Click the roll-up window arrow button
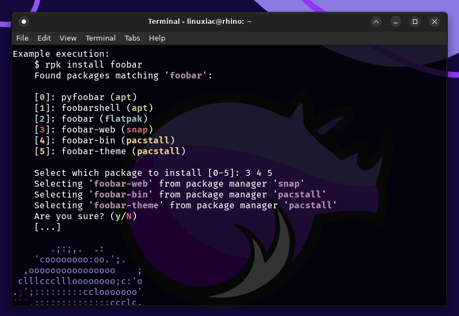The width and height of the screenshot is (459, 316). point(376,22)
